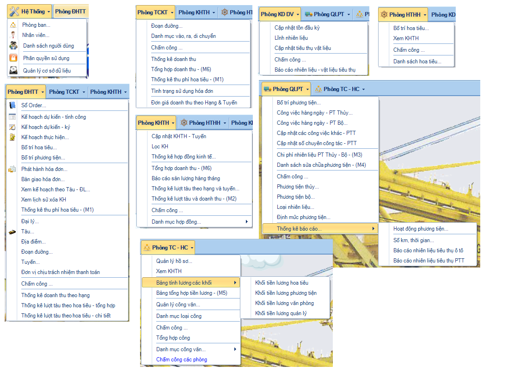Click the Kế hoạch thực hiện icon
Screen dimensions: 520x390
tap(12, 137)
